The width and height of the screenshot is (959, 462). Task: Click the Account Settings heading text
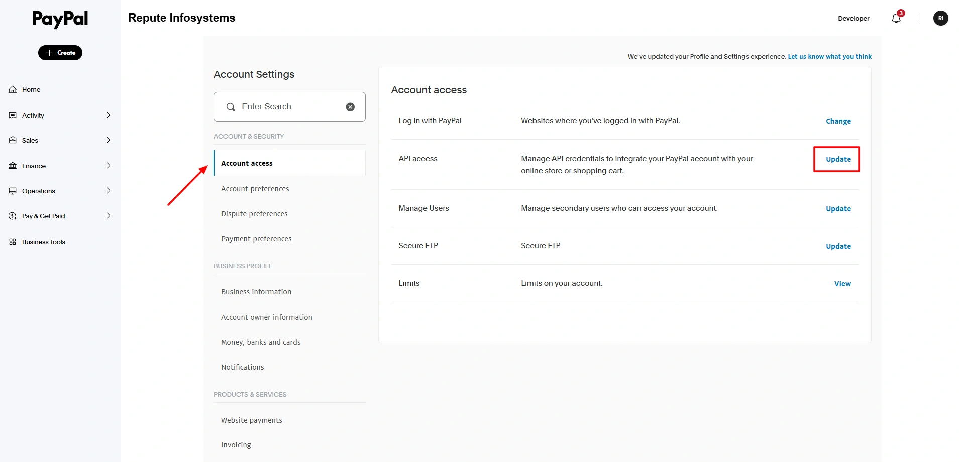[x=254, y=74]
